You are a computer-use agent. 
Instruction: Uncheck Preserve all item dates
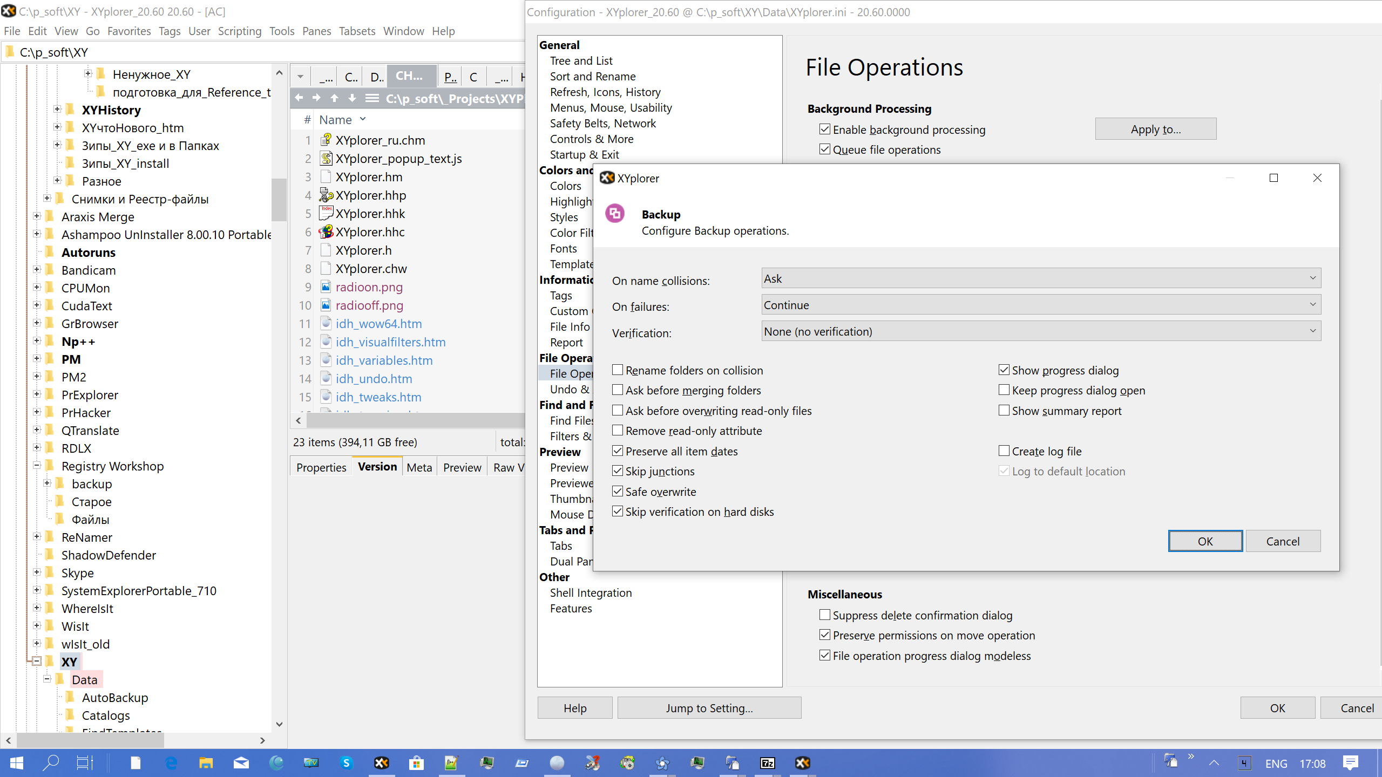point(618,451)
